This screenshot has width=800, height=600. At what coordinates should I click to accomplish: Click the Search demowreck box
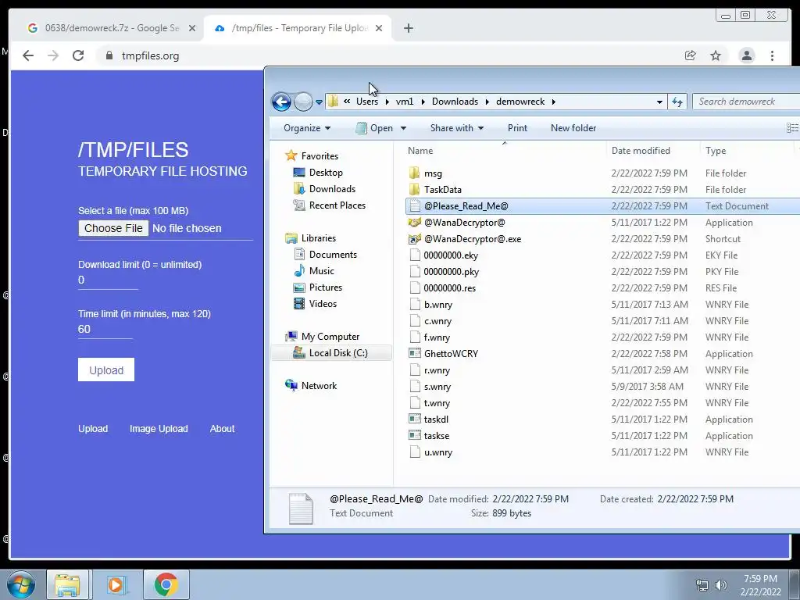tap(746, 102)
